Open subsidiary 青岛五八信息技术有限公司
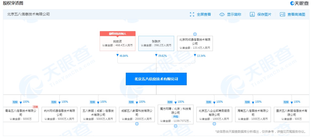311x138 pixels. click(21, 114)
